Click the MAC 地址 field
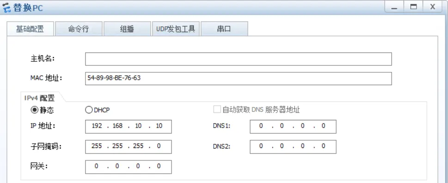 pyautogui.click(x=238, y=78)
